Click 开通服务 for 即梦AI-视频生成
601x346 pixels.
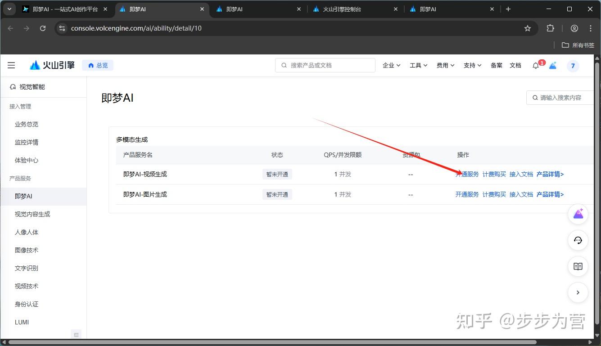click(x=467, y=174)
